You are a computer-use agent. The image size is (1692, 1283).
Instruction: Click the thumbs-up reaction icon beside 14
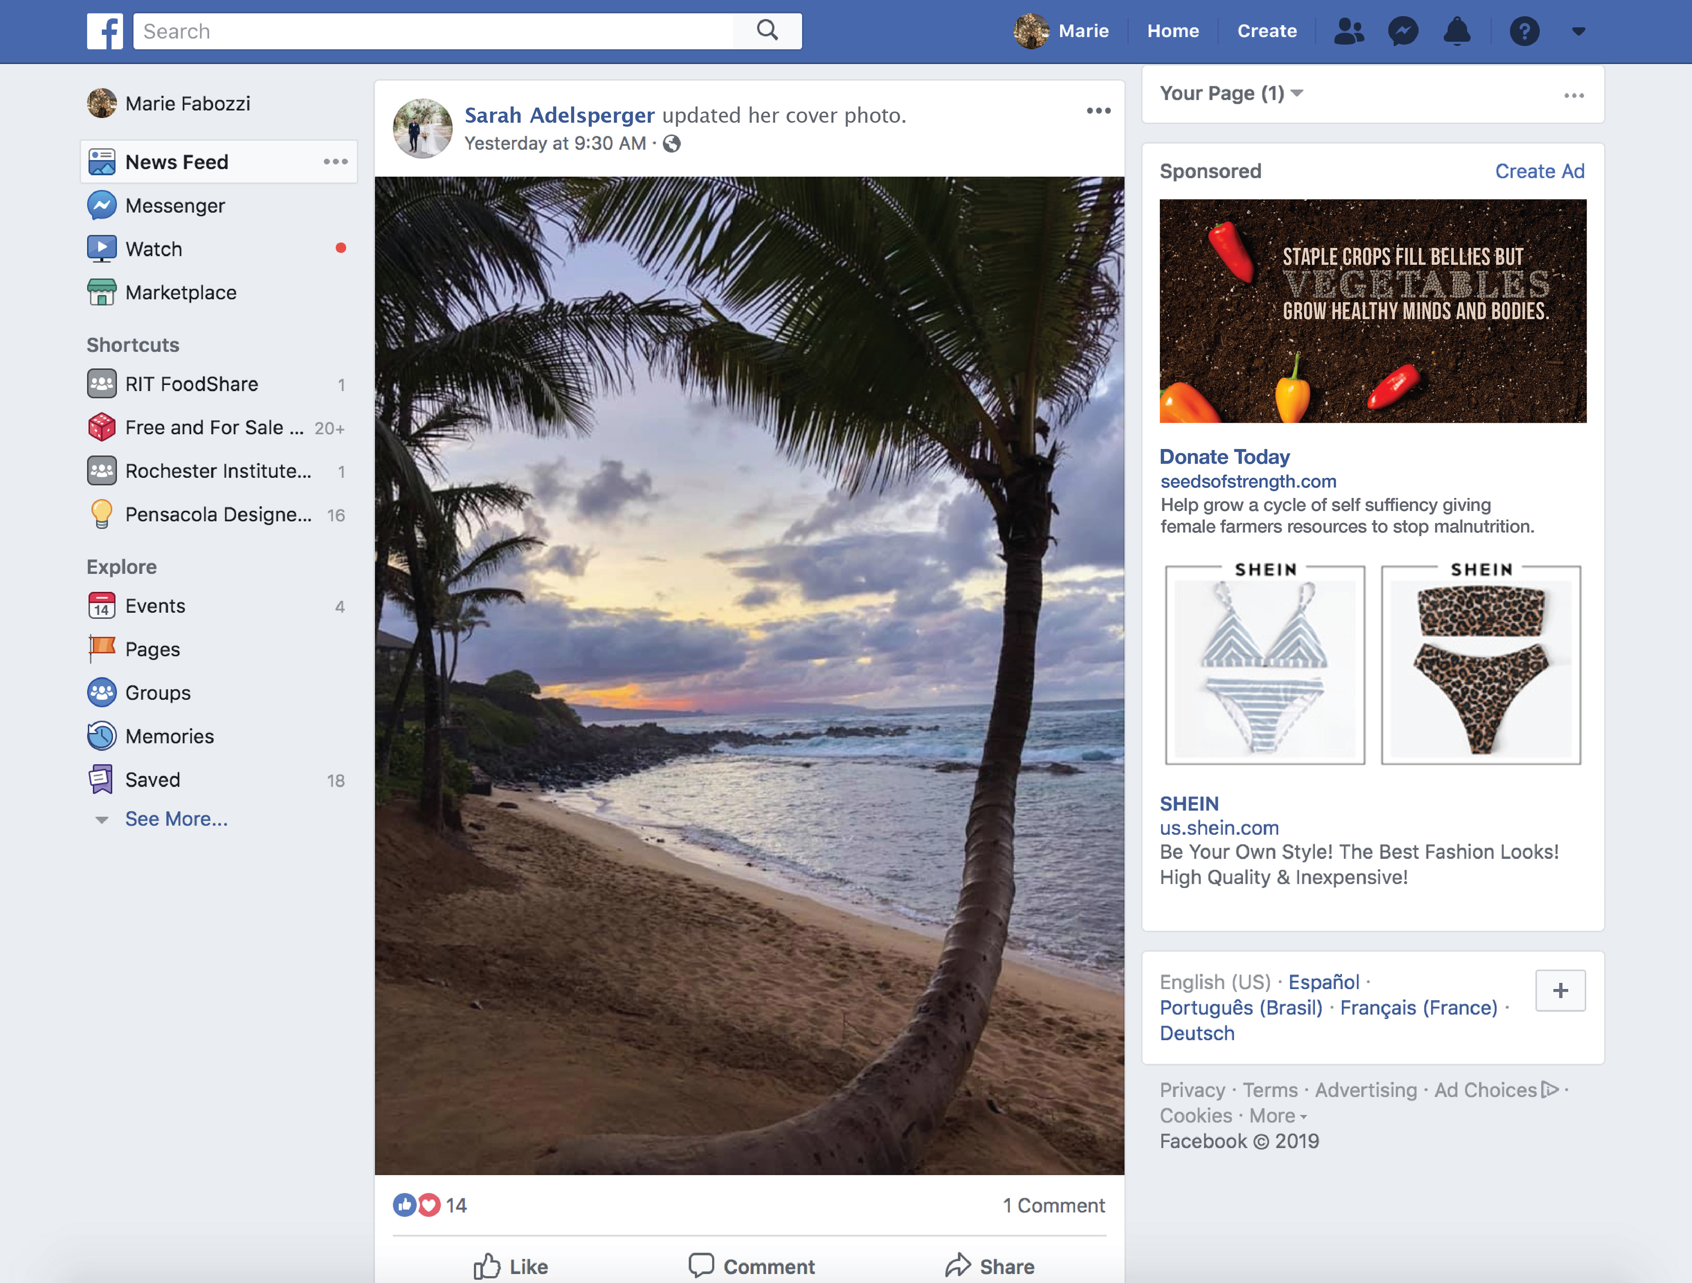(x=404, y=1205)
